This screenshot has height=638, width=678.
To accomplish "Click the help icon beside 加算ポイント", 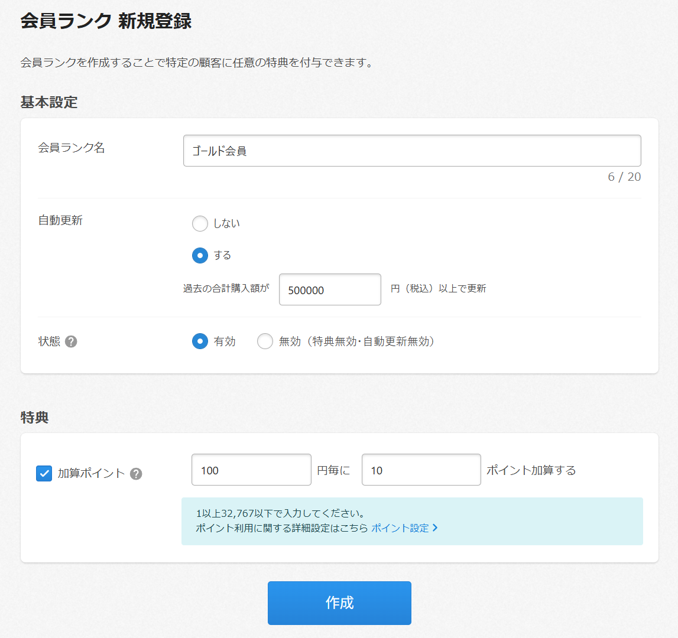I will pos(136,474).
